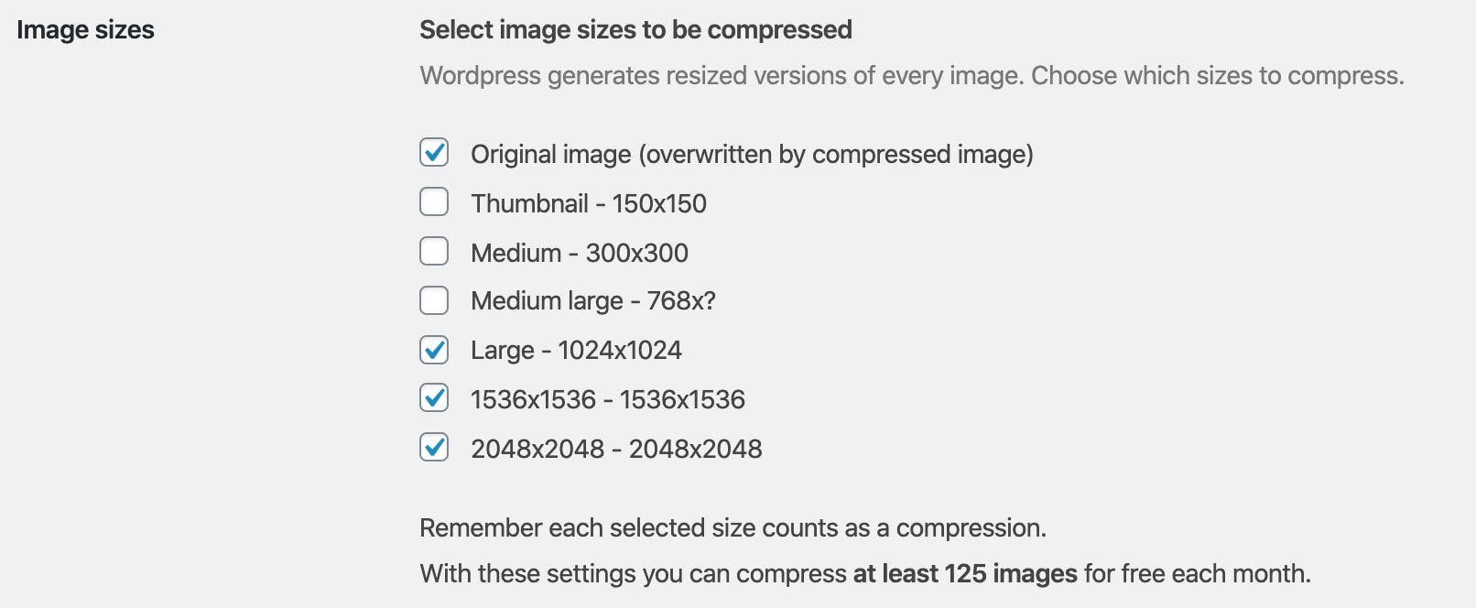The width and height of the screenshot is (1476, 608).
Task: Tick the Medium 300x300 checkbox
Action: click(434, 251)
